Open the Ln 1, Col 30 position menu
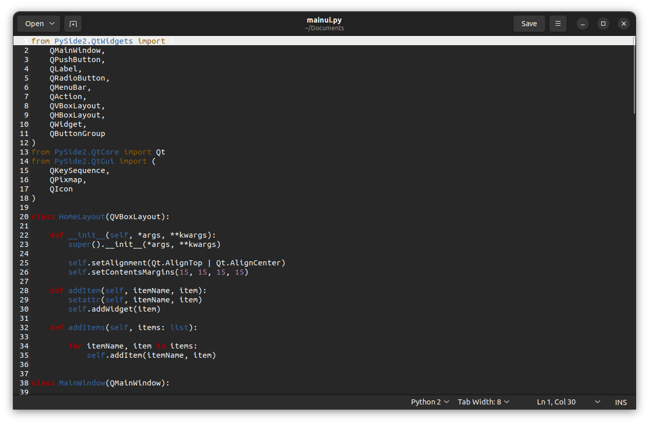The width and height of the screenshot is (649, 424). coord(568,402)
